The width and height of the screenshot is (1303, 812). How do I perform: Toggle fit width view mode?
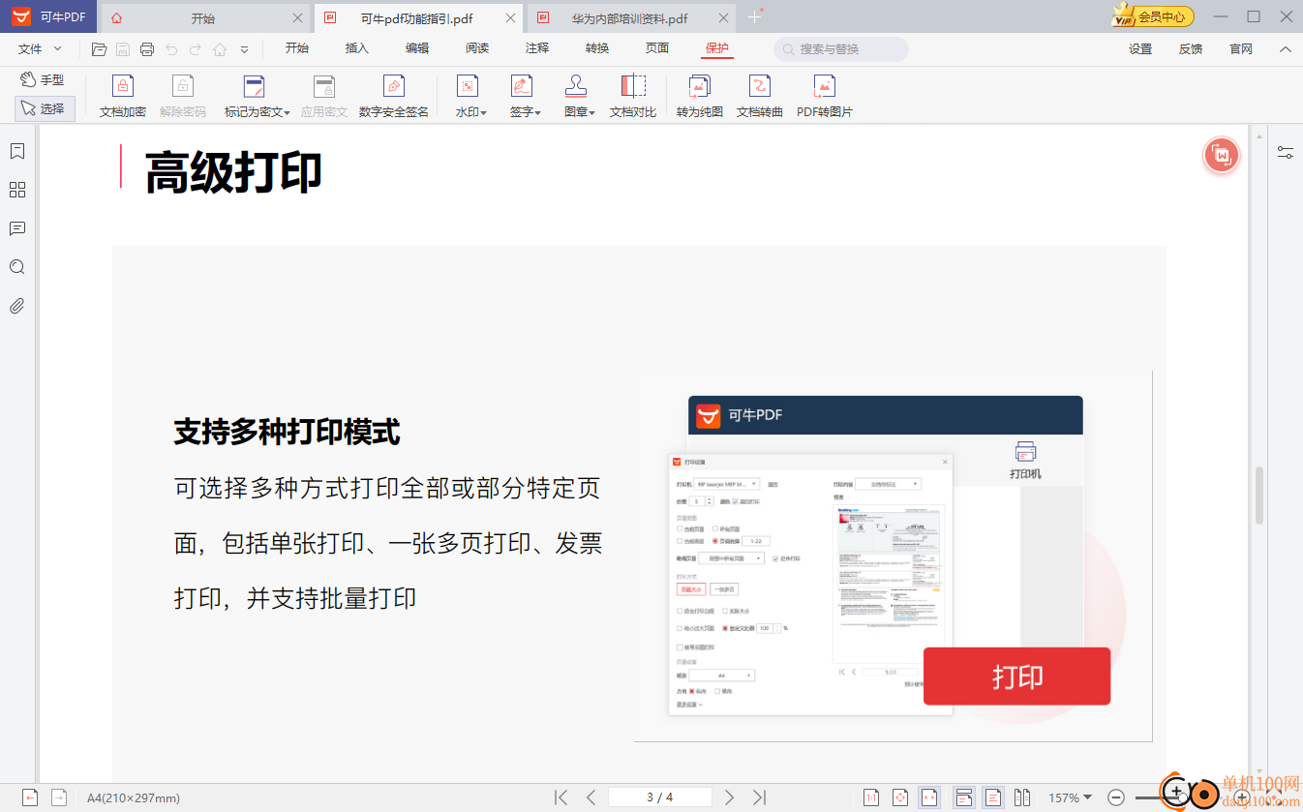tap(929, 797)
